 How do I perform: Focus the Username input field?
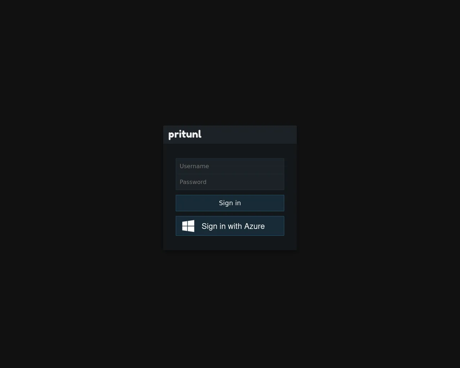click(230, 166)
